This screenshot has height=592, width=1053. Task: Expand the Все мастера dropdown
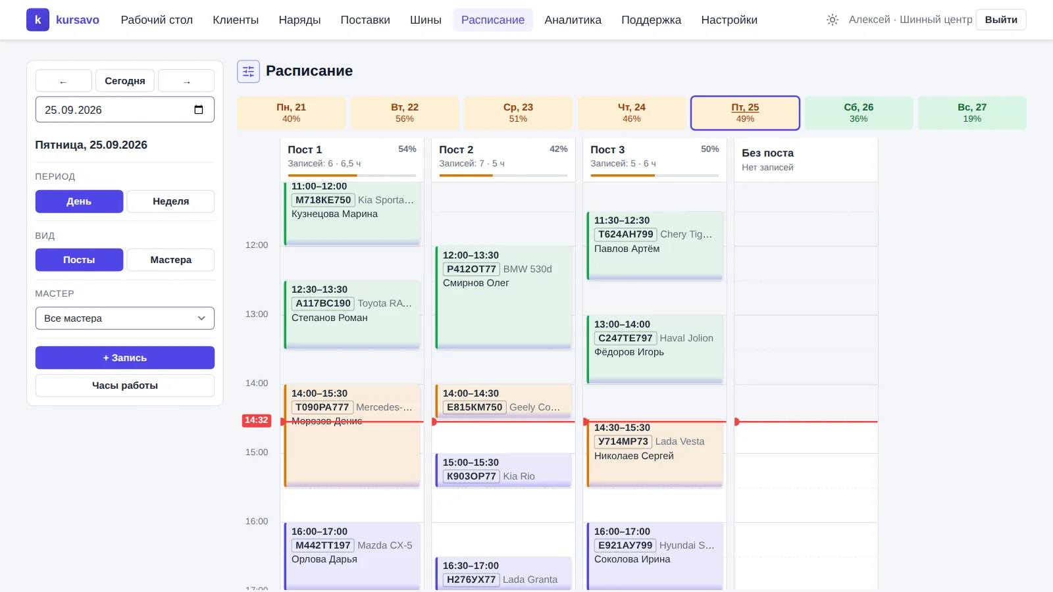point(125,318)
